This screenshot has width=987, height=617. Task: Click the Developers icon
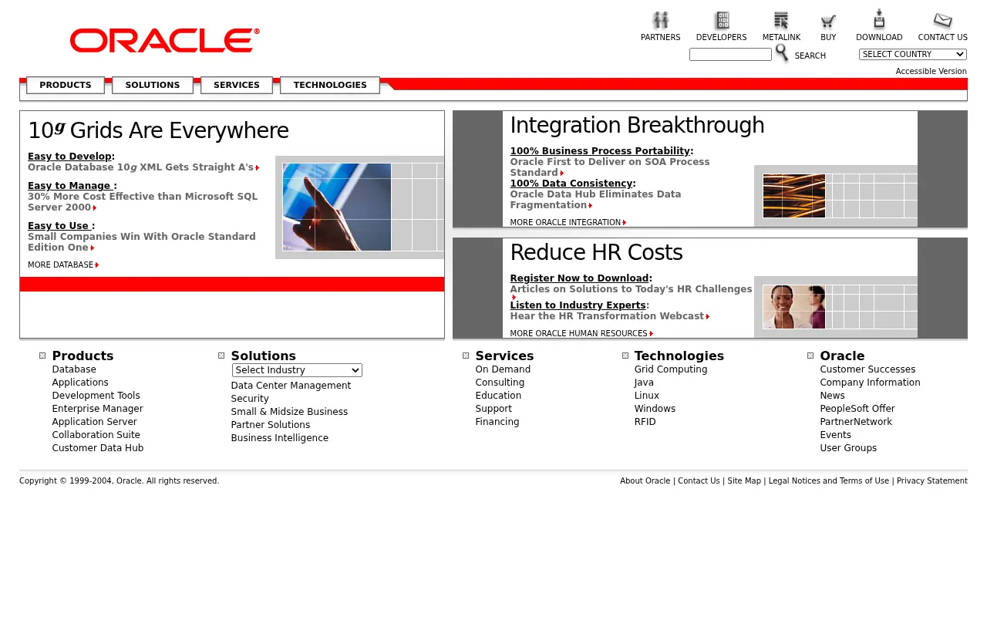pos(722,21)
